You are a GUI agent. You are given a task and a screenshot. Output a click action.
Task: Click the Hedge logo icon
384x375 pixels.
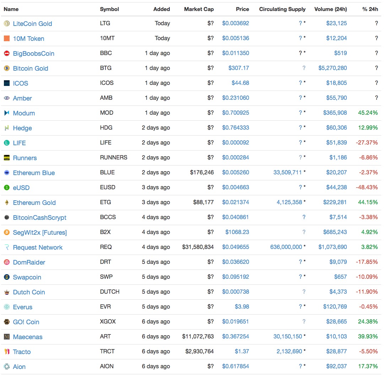(x=7, y=128)
